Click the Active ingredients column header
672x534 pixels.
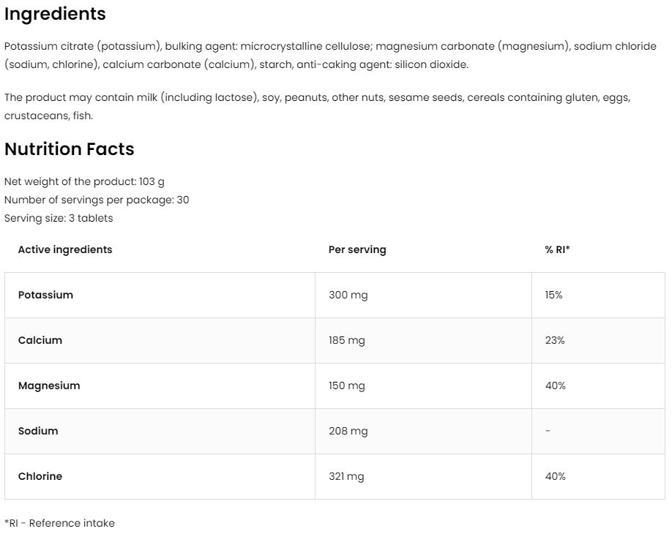(x=65, y=249)
